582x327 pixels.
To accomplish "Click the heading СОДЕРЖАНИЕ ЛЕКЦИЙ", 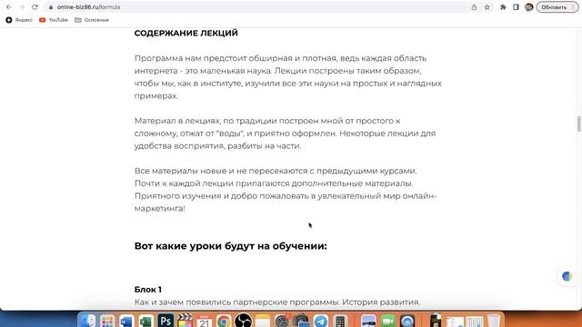I will (186, 33).
